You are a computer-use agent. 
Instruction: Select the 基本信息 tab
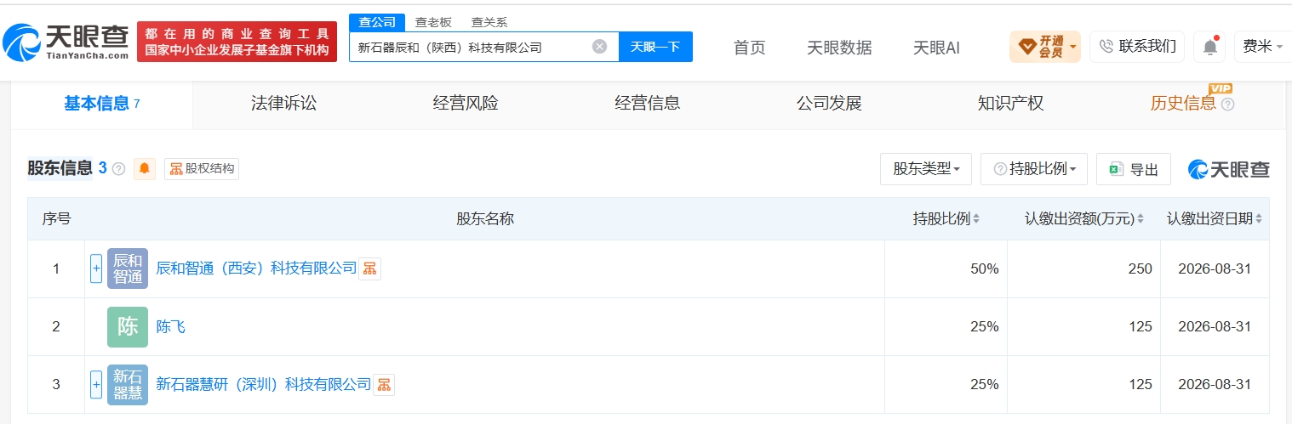[x=101, y=104]
